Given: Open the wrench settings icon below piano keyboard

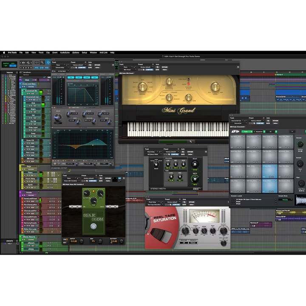Looking at the screenshot, I should click(x=191, y=141).
